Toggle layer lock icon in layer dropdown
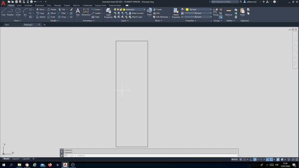299x168 pixels. pyautogui.click(x=121, y=9)
